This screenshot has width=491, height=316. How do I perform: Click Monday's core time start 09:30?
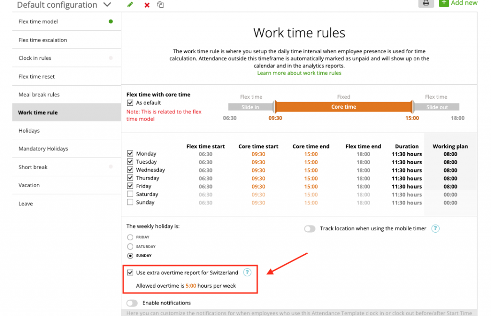258,154
